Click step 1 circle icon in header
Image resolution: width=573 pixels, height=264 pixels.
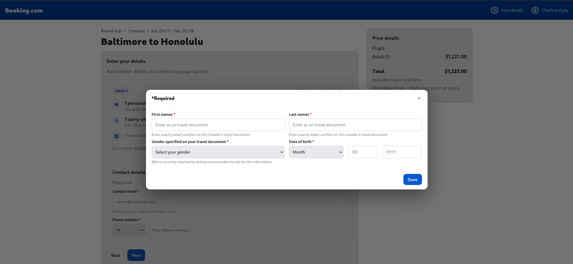click(x=494, y=10)
